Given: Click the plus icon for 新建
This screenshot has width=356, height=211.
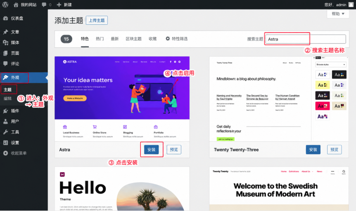Looking at the screenshot, I should tap(59, 5).
